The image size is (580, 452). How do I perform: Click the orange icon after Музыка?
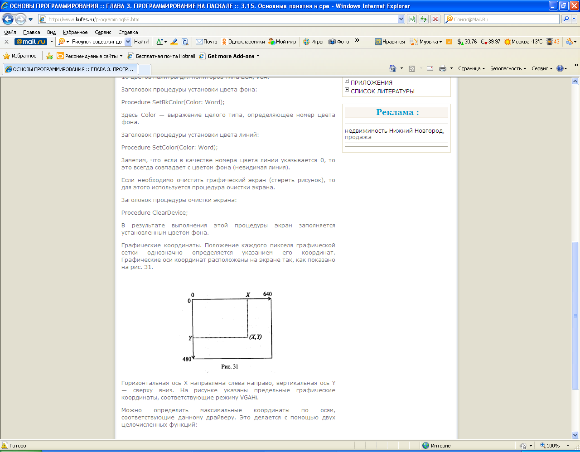coord(449,42)
